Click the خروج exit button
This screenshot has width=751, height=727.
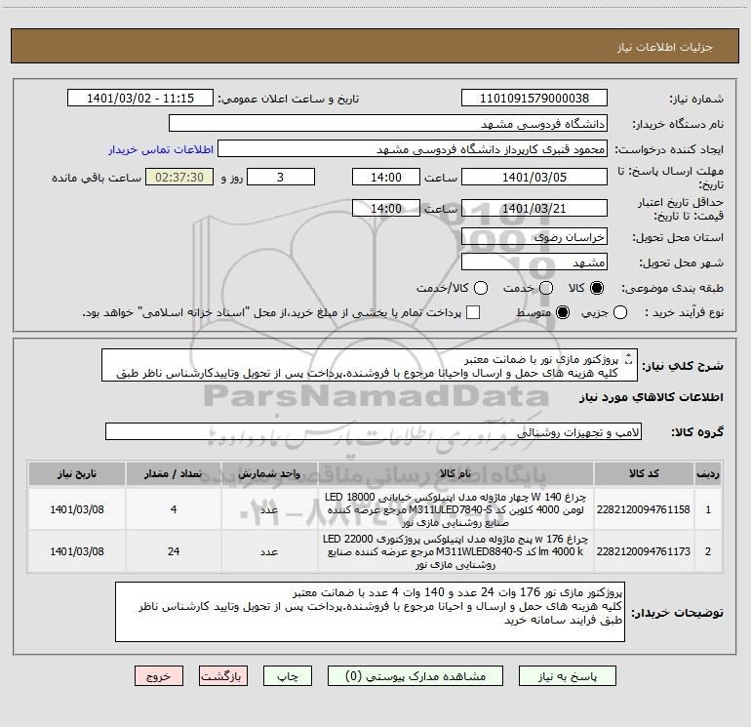point(159,676)
